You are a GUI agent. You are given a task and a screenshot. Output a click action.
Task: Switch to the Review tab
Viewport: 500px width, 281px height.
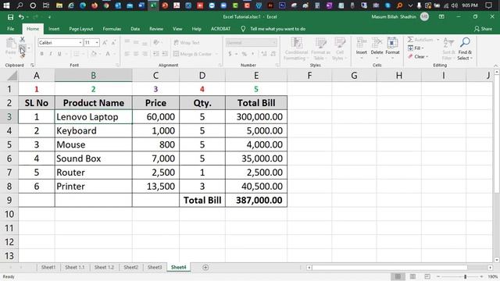[156, 29]
